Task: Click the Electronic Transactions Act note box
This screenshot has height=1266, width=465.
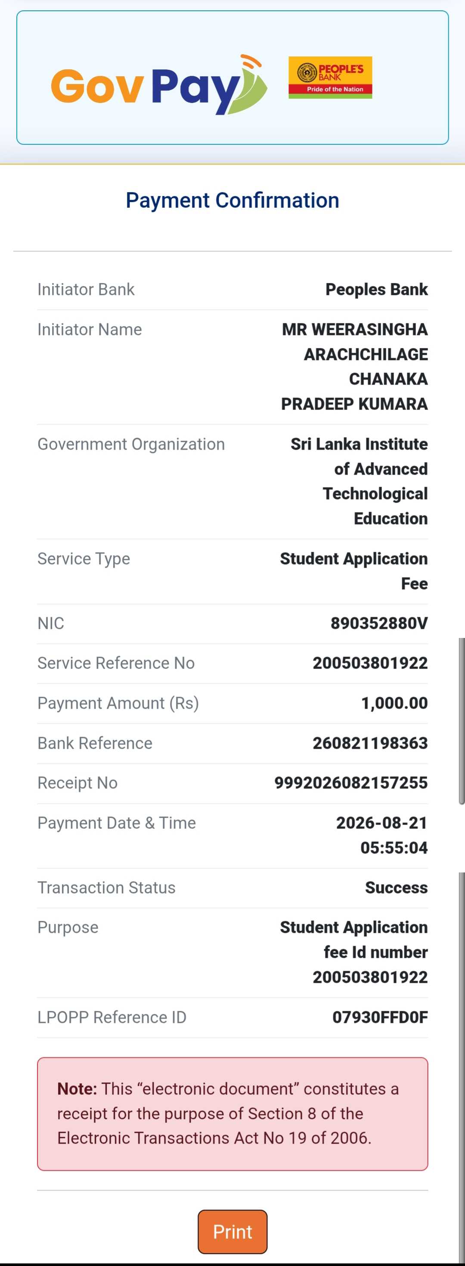Action: click(x=232, y=1114)
